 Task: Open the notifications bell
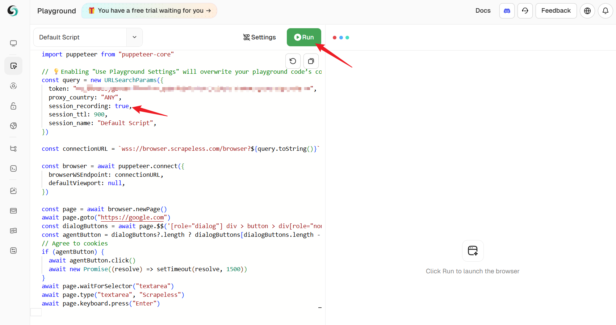point(605,11)
